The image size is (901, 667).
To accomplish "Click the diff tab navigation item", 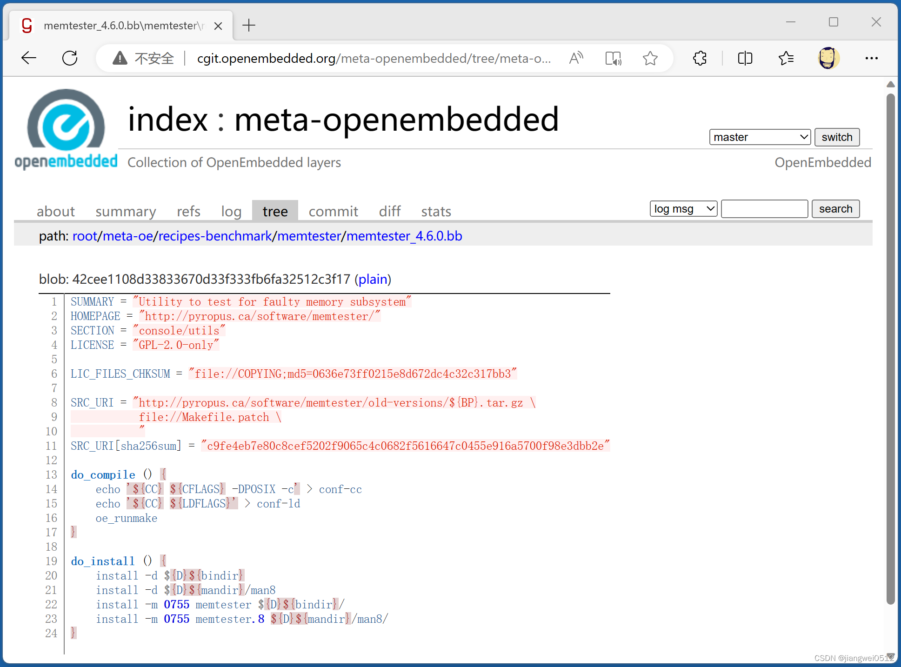I will 389,211.
